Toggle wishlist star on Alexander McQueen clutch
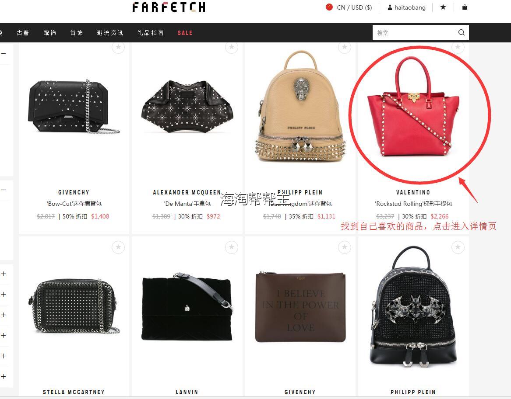The height and width of the screenshot is (399, 511). point(231,47)
